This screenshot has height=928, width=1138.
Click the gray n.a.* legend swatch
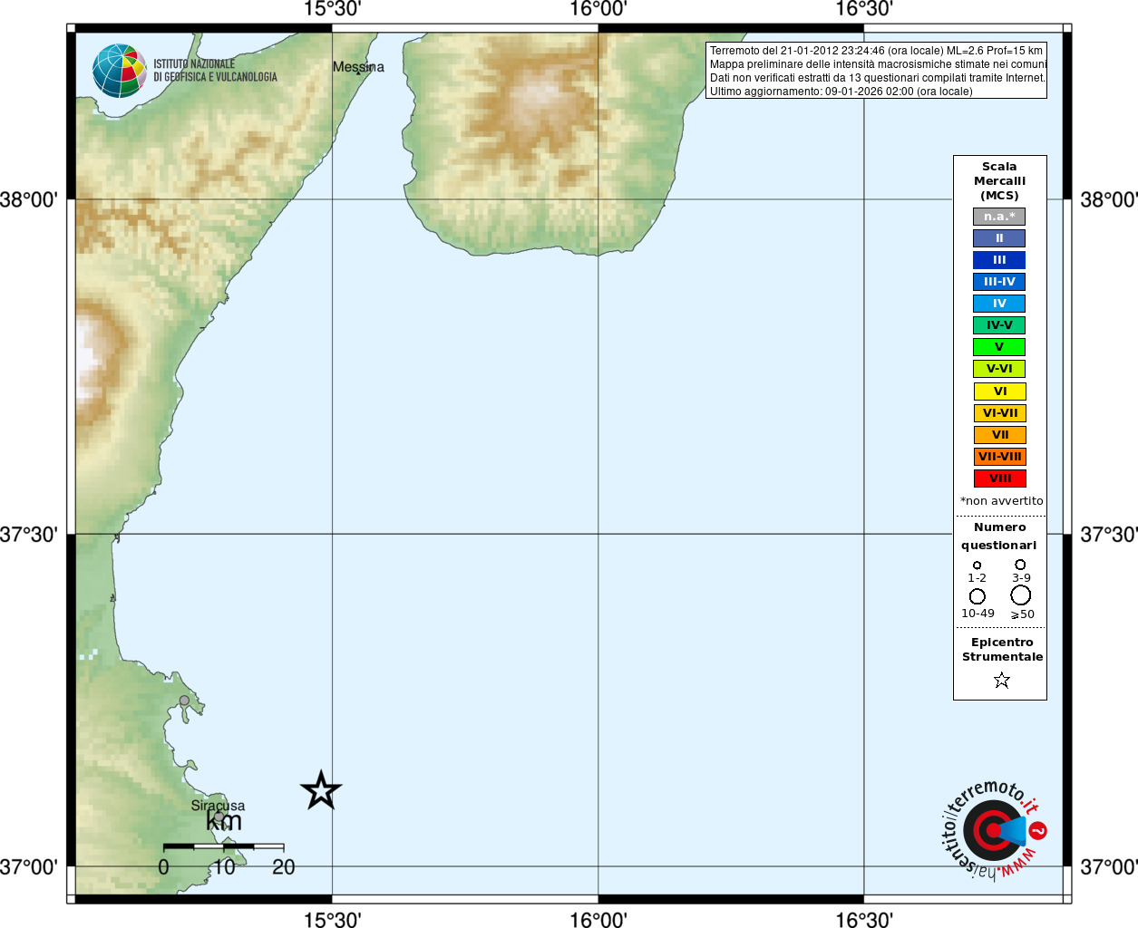point(999,217)
